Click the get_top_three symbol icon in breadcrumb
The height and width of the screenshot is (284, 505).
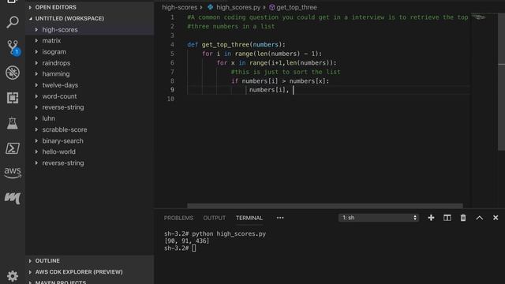pyautogui.click(x=271, y=7)
